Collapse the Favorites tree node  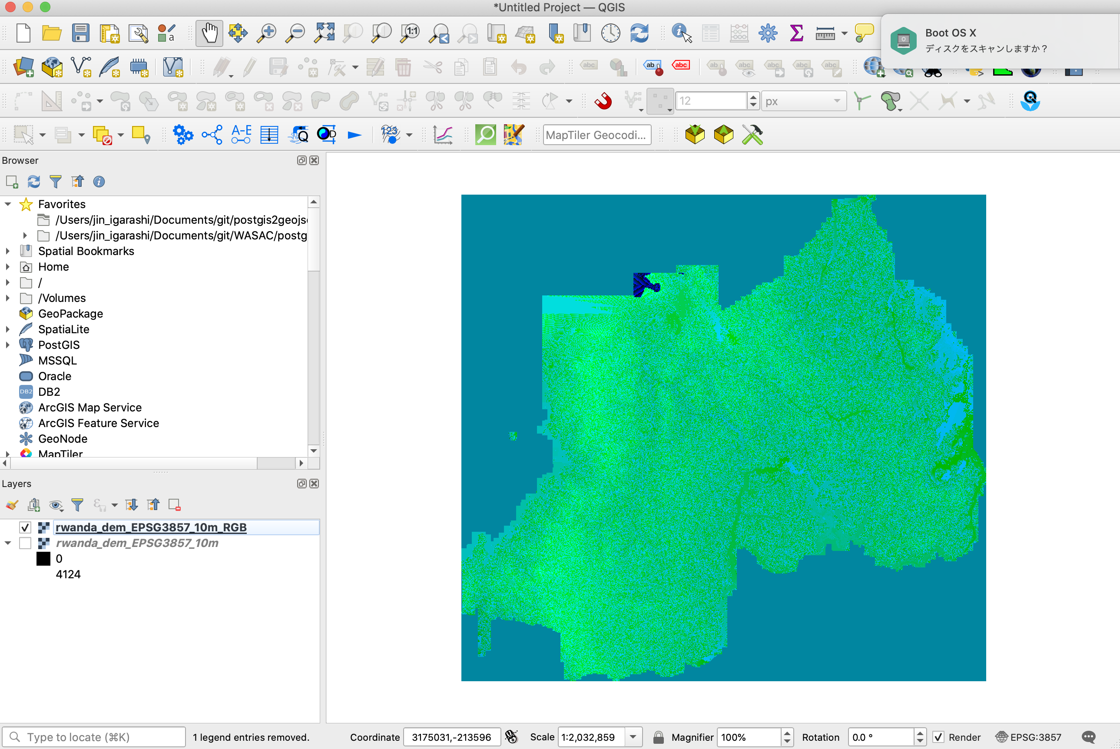(8, 204)
